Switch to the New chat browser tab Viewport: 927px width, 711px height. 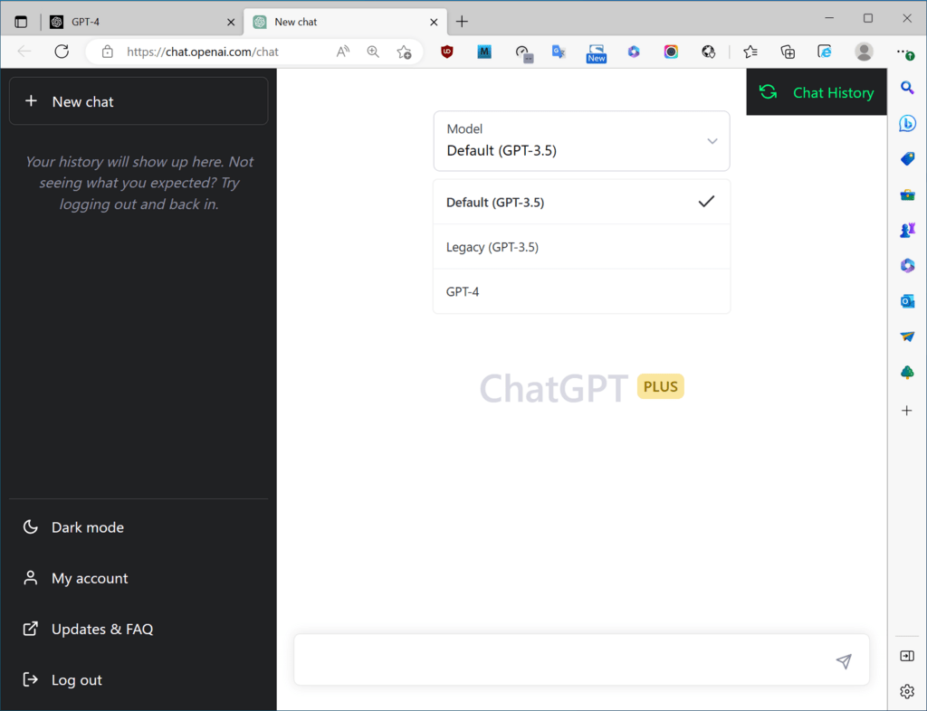click(345, 22)
